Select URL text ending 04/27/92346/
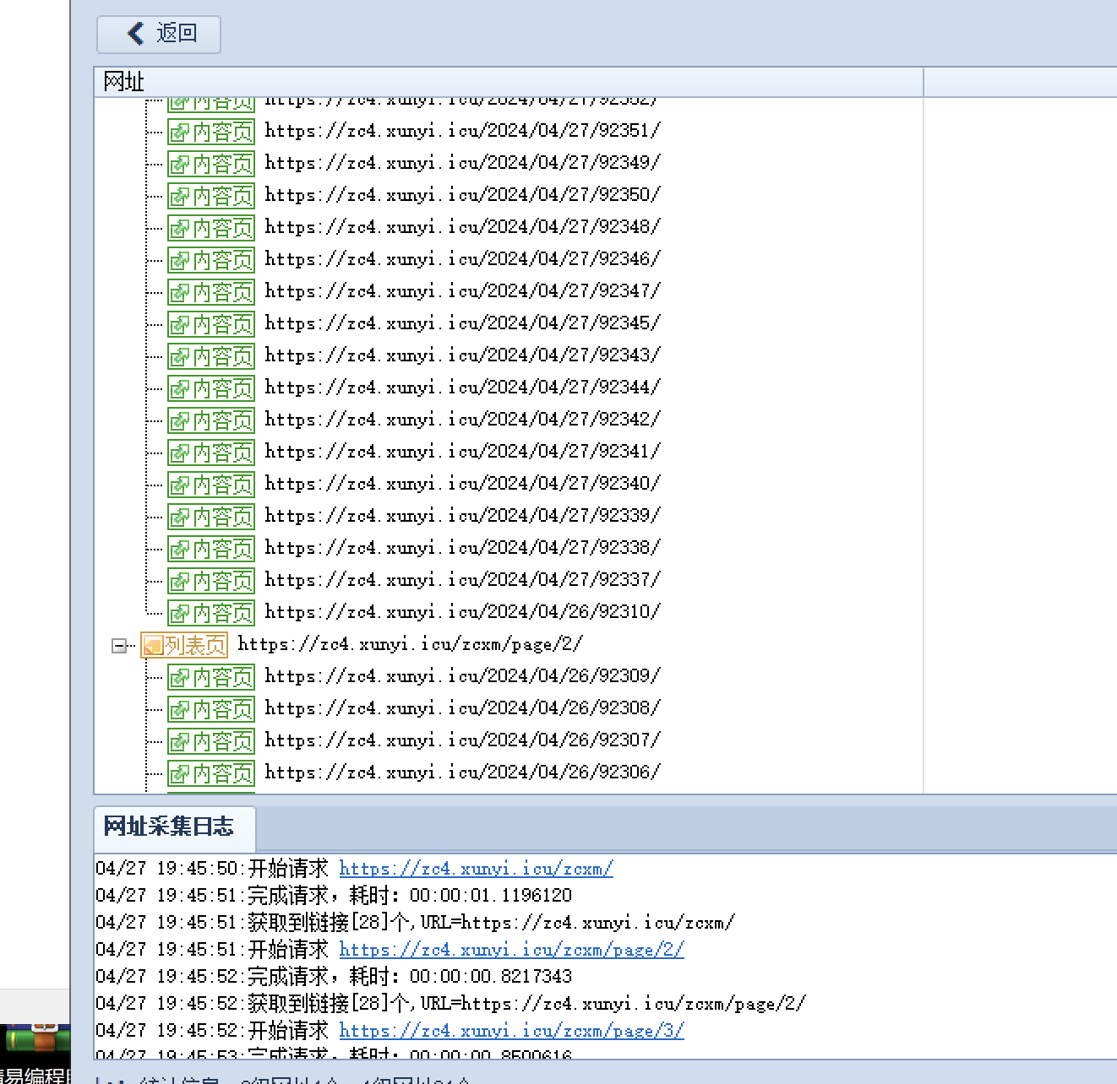The width and height of the screenshot is (1117, 1084). point(462,259)
